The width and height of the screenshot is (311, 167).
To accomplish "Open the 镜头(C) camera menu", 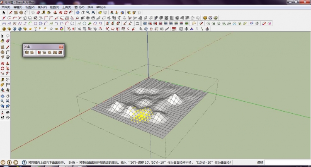I will [x=42, y=7].
